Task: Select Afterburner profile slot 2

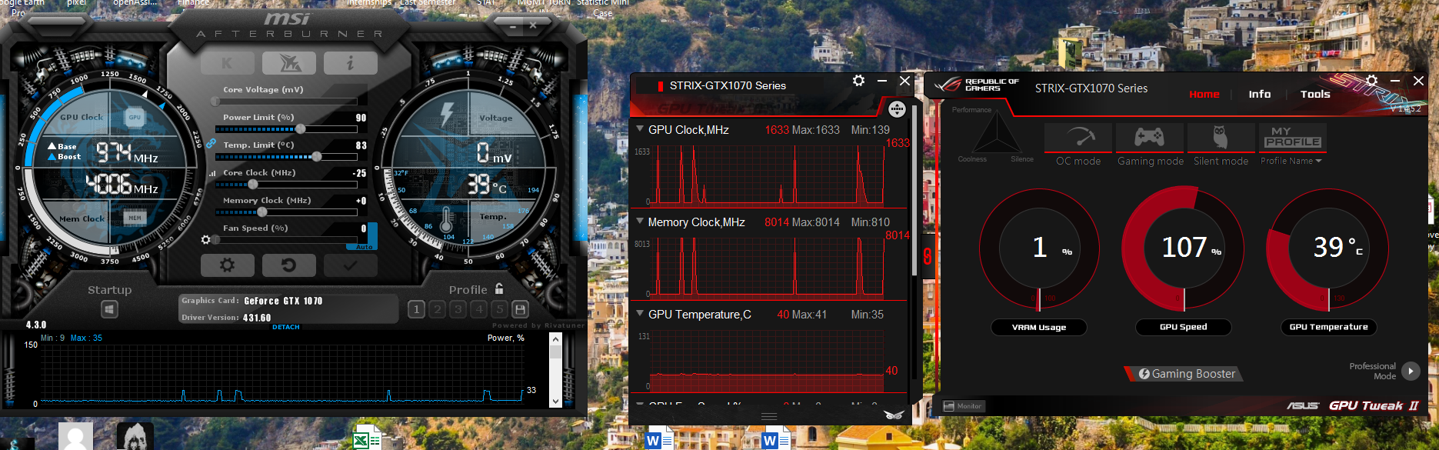Action: click(x=437, y=309)
